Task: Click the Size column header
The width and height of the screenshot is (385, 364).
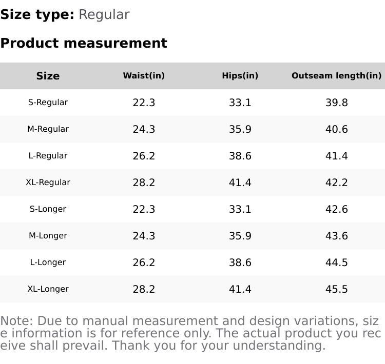Action: pos(48,76)
